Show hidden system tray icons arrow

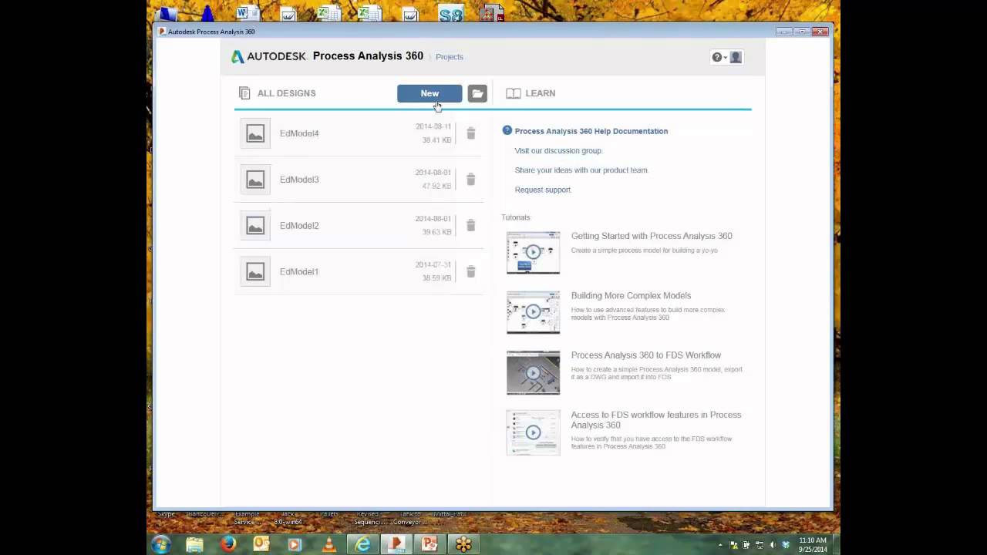point(721,545)
